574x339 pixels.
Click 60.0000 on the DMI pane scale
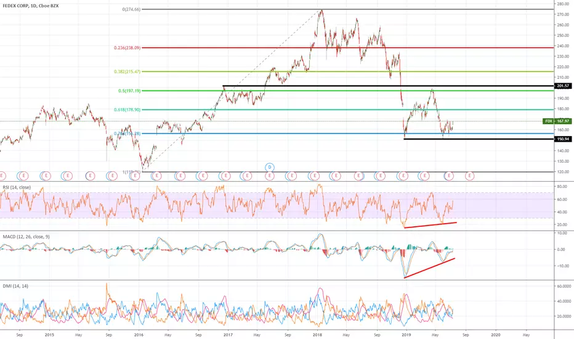[564, 286]
